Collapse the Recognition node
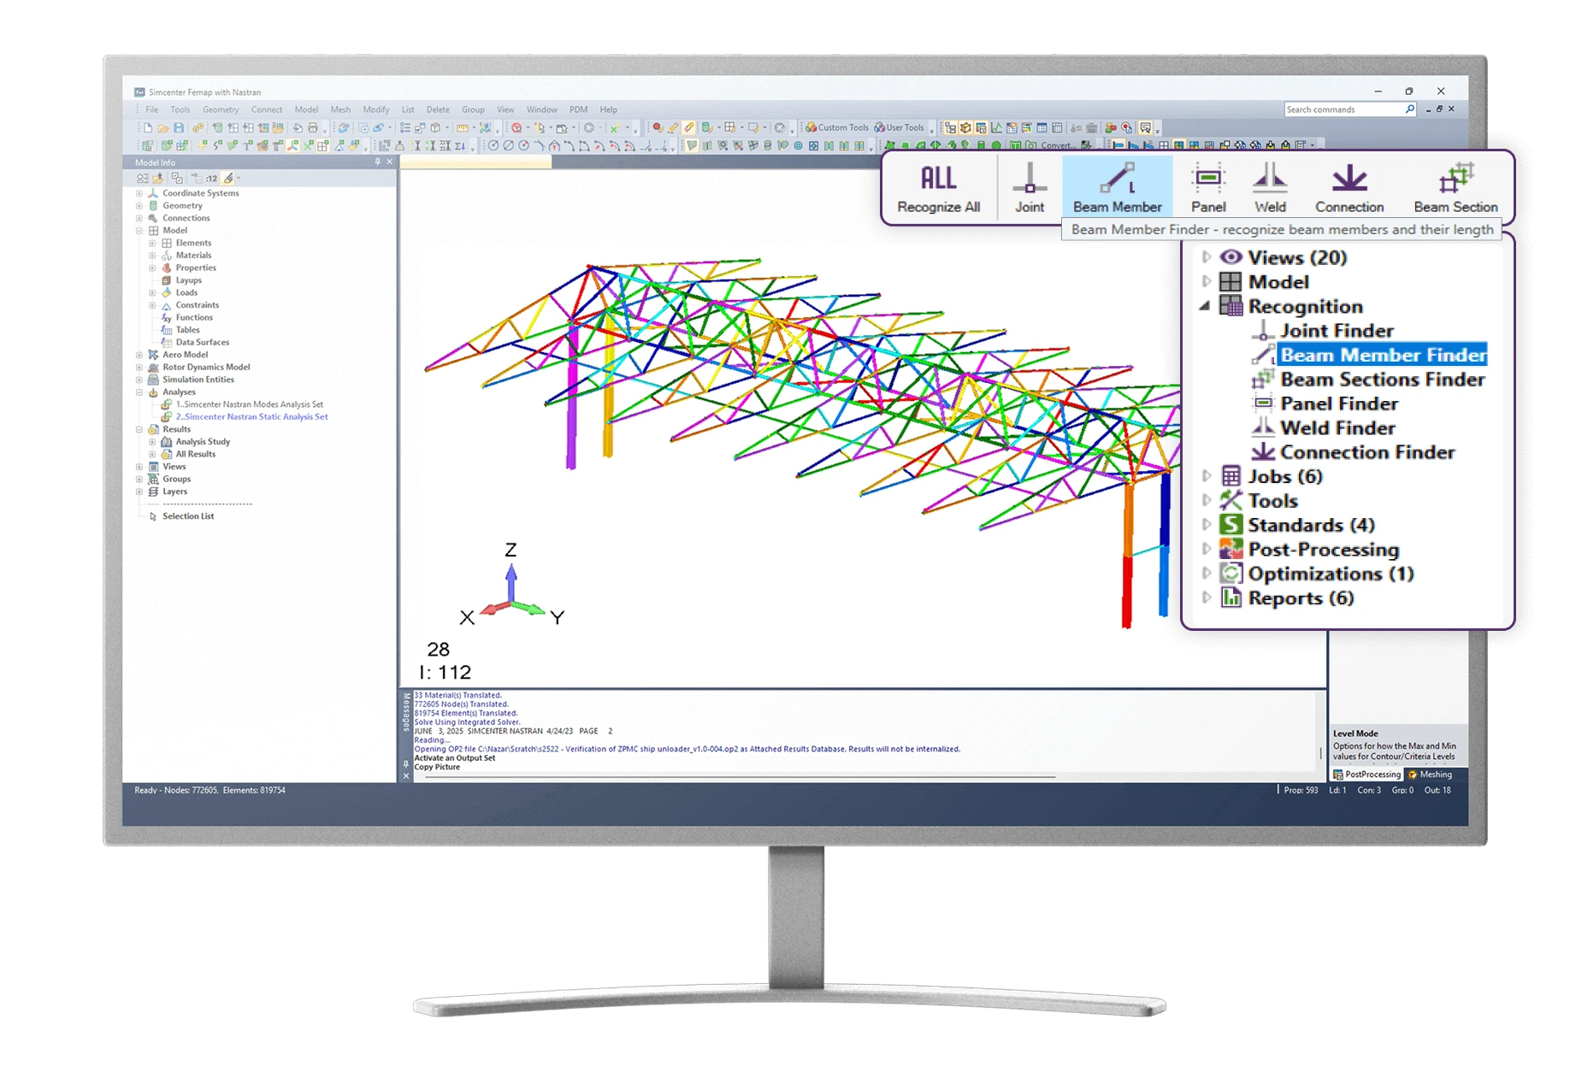The width and height of the screenshot is (1570, 1072). 1206,306
